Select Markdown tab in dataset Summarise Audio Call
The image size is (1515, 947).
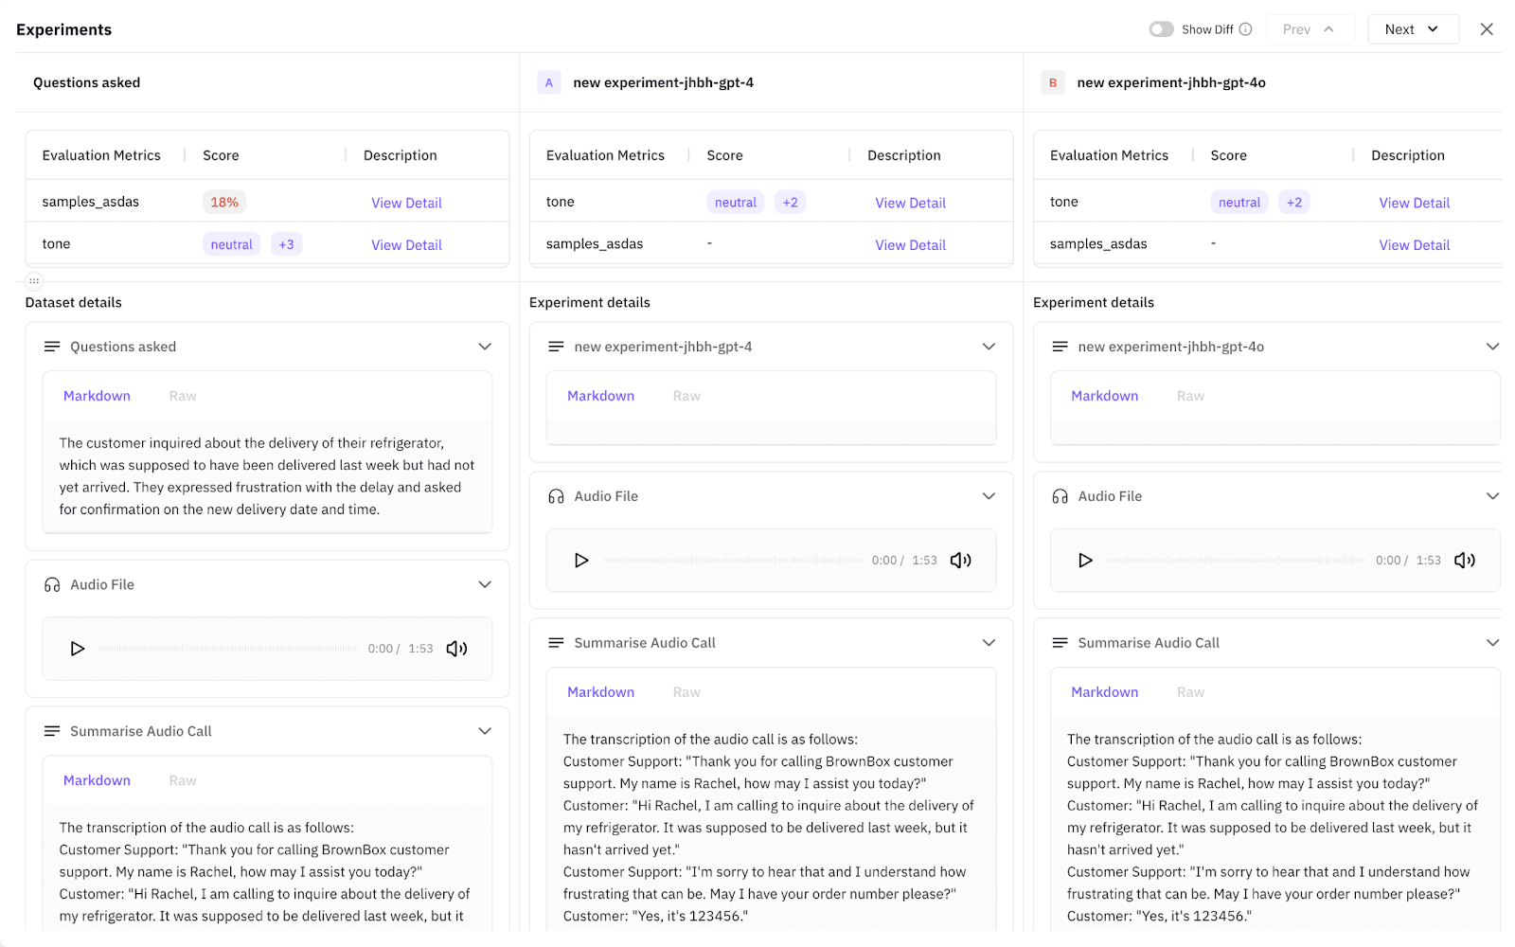(97, 780)
